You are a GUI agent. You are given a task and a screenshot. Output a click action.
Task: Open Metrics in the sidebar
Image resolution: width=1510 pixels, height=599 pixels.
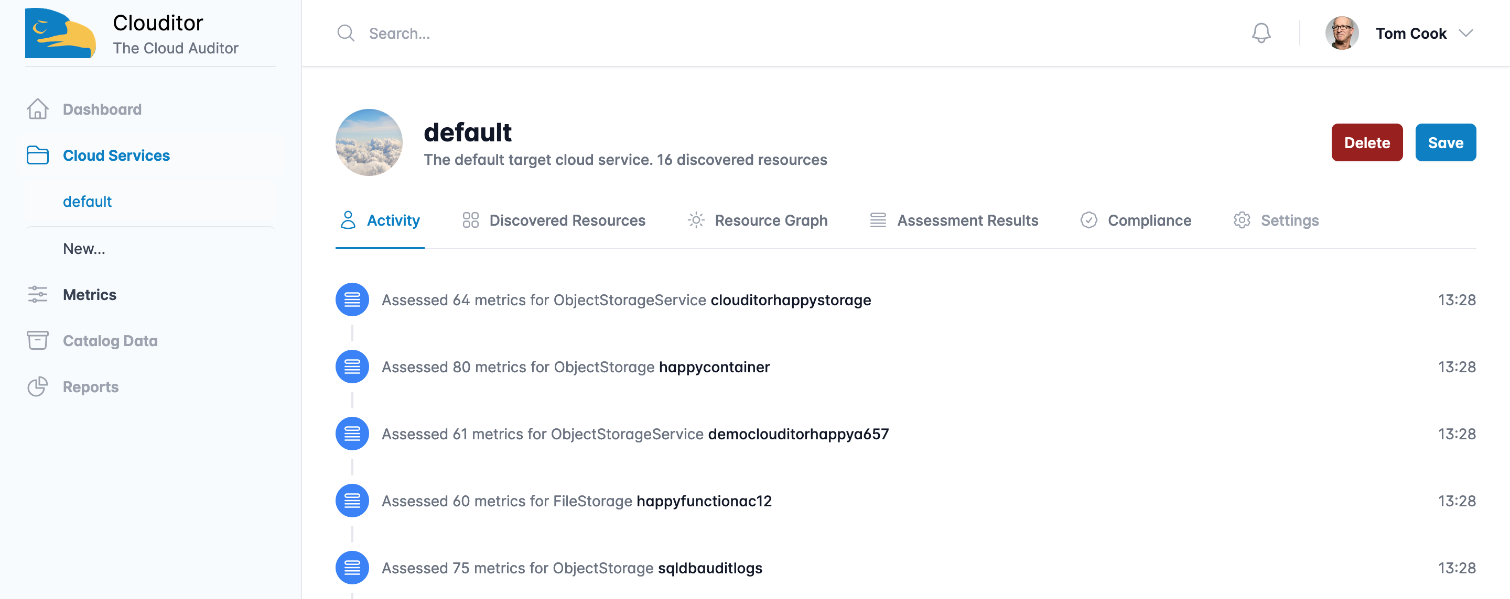150,294
